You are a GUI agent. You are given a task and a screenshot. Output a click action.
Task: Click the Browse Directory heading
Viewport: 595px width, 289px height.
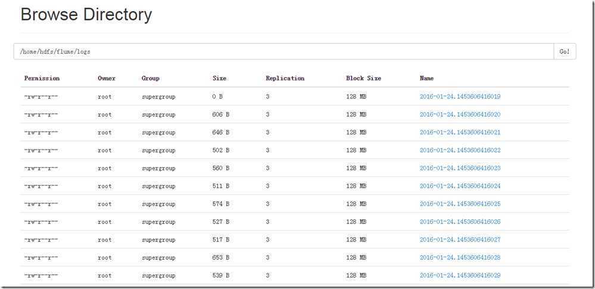(86, 15)
